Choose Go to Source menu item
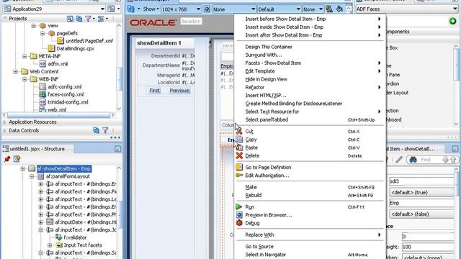The image size is (461, 259). coord(310,246)
